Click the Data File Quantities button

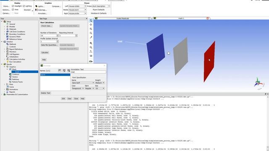[x=49, y=45]
